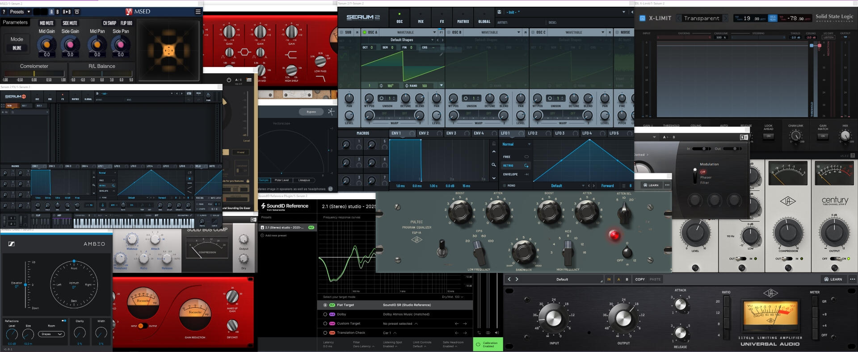Click the swap channels icon in SoundID Reference
The height and width of the screenshot is (352, 858).
[479, 333]
